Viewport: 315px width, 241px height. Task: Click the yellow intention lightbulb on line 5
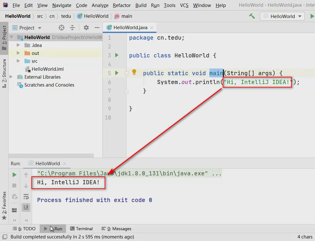(x=134, y=72)
